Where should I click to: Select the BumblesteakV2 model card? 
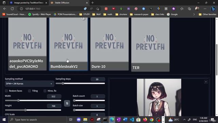tap(68, 44)
